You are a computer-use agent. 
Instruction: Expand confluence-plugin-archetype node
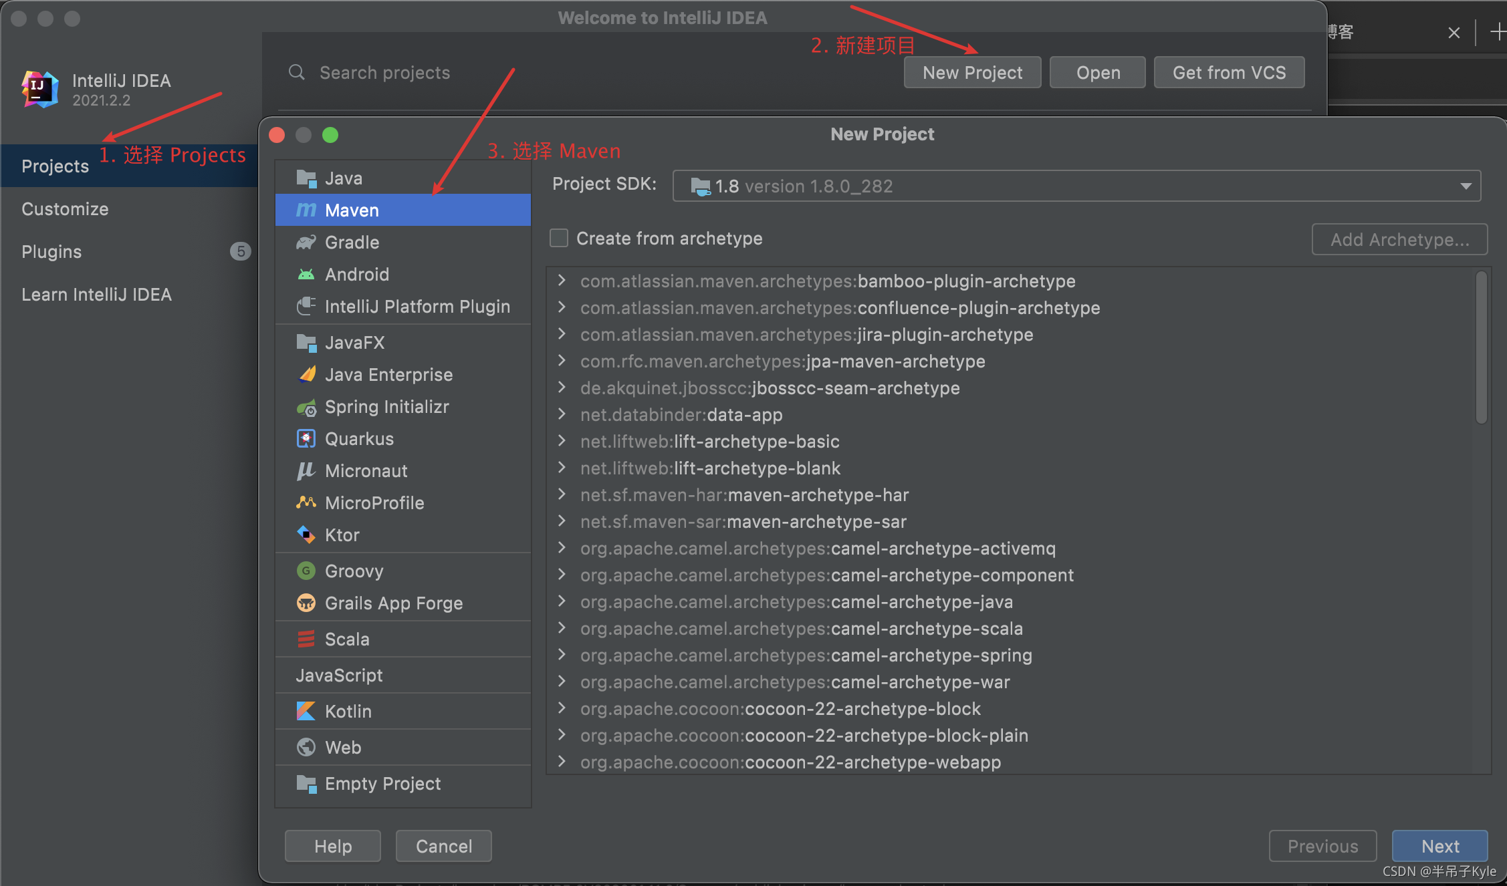pyautogui.click(x=562, y=307)
